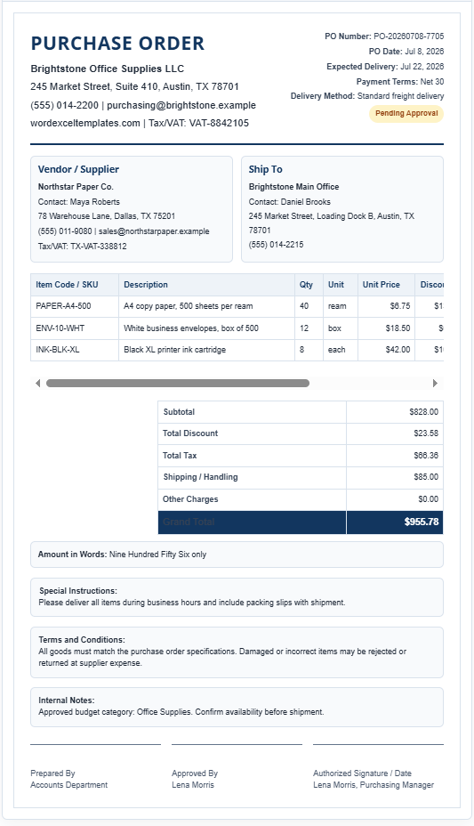Click the Subtotal value $828.00
Viewport: 474px width, 826px height.
[x=423, y=412]
